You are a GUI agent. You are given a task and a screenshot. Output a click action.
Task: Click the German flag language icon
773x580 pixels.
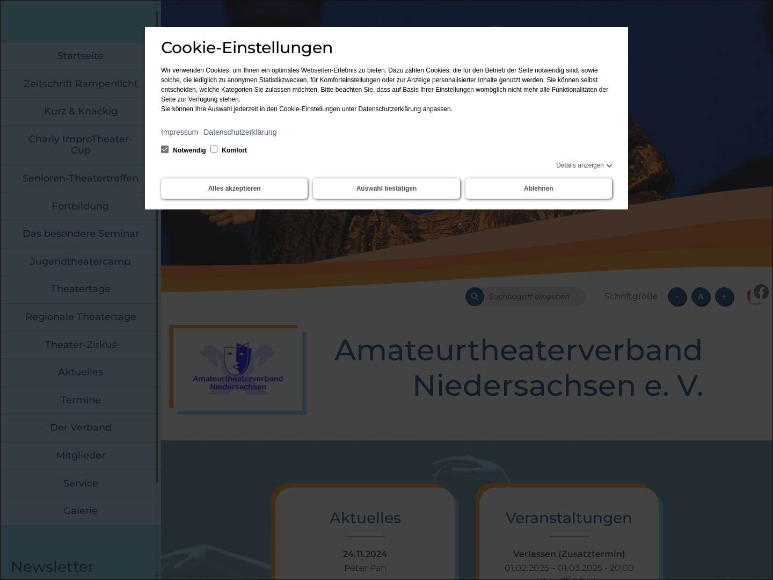pyautogui.click(x=750, y=297)
